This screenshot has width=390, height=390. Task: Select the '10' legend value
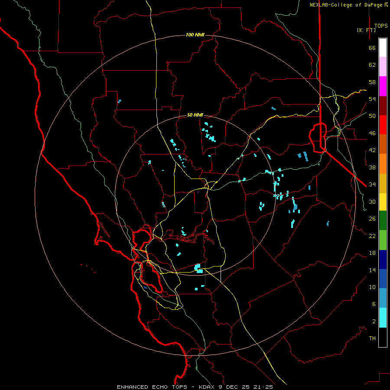click(x=372, y=287)
